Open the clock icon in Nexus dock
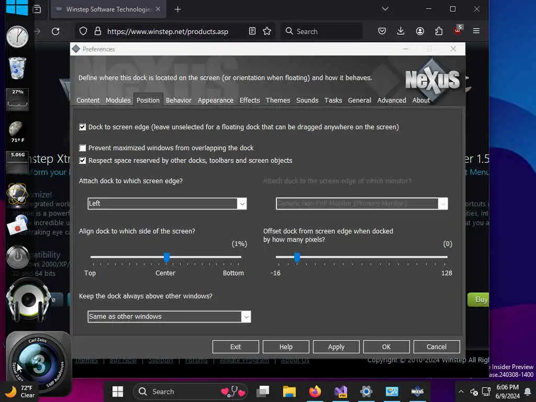Image resolution: width=536 pixels, height=402 pixels. (17, 37)
